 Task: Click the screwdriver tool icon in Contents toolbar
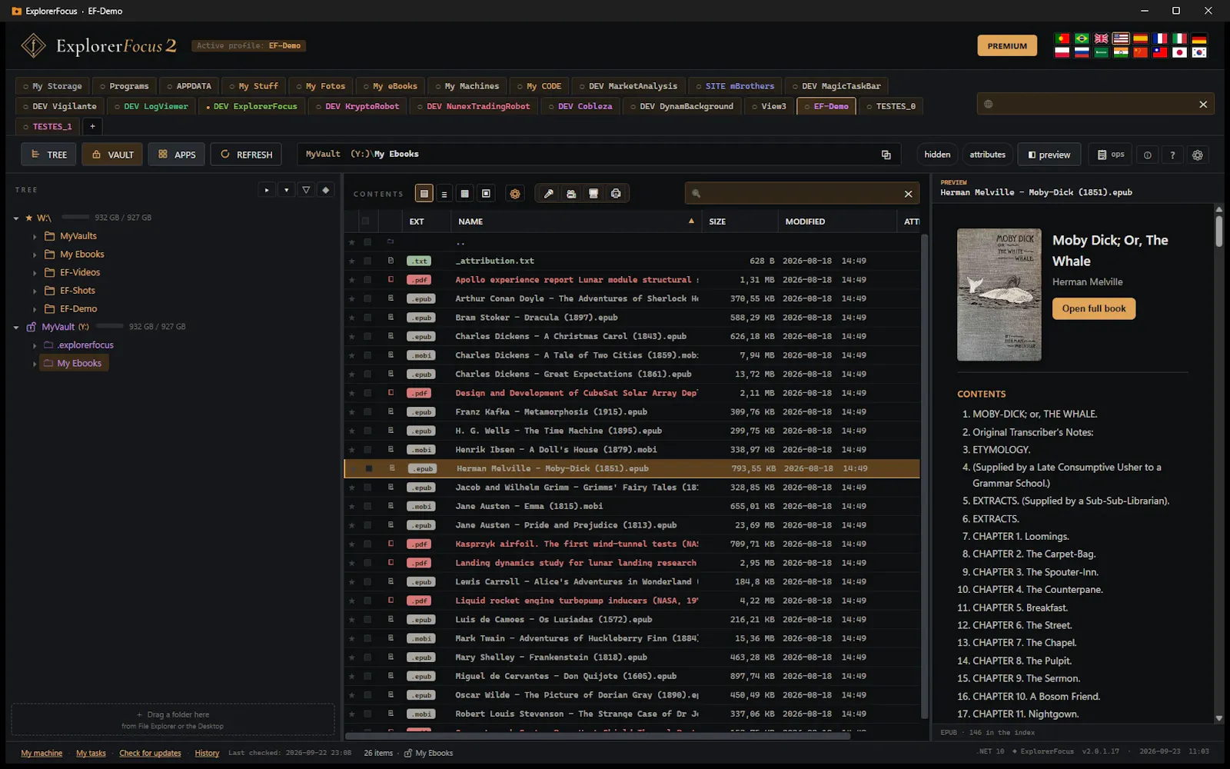(548, 194)
